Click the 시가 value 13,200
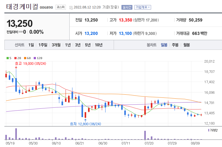222x147 pixels. point(91,33)
